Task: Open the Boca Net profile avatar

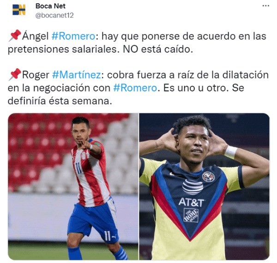Action: point(19,10)
